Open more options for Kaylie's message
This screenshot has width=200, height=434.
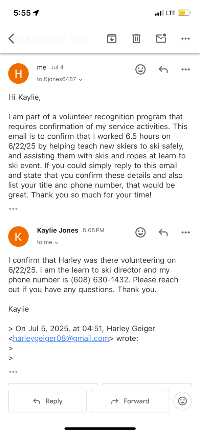pyautogui.click(x=185, y=232)
